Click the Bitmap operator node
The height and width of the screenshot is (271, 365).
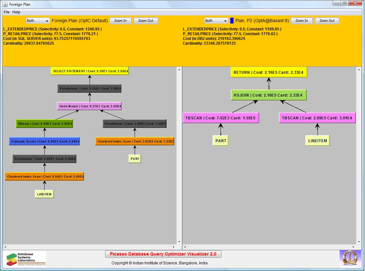coord(44,124)
